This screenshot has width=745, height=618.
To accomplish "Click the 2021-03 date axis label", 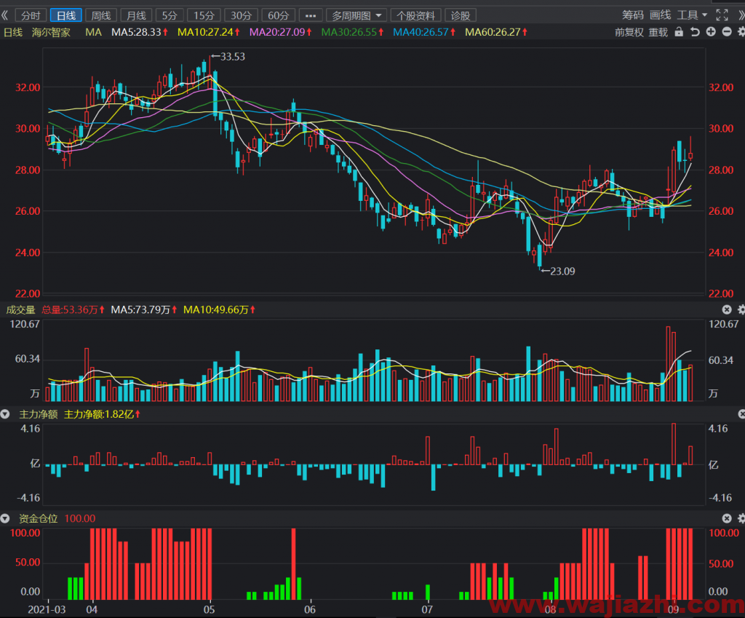I will (47, 609).
